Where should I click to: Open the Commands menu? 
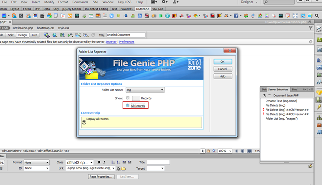80,2
